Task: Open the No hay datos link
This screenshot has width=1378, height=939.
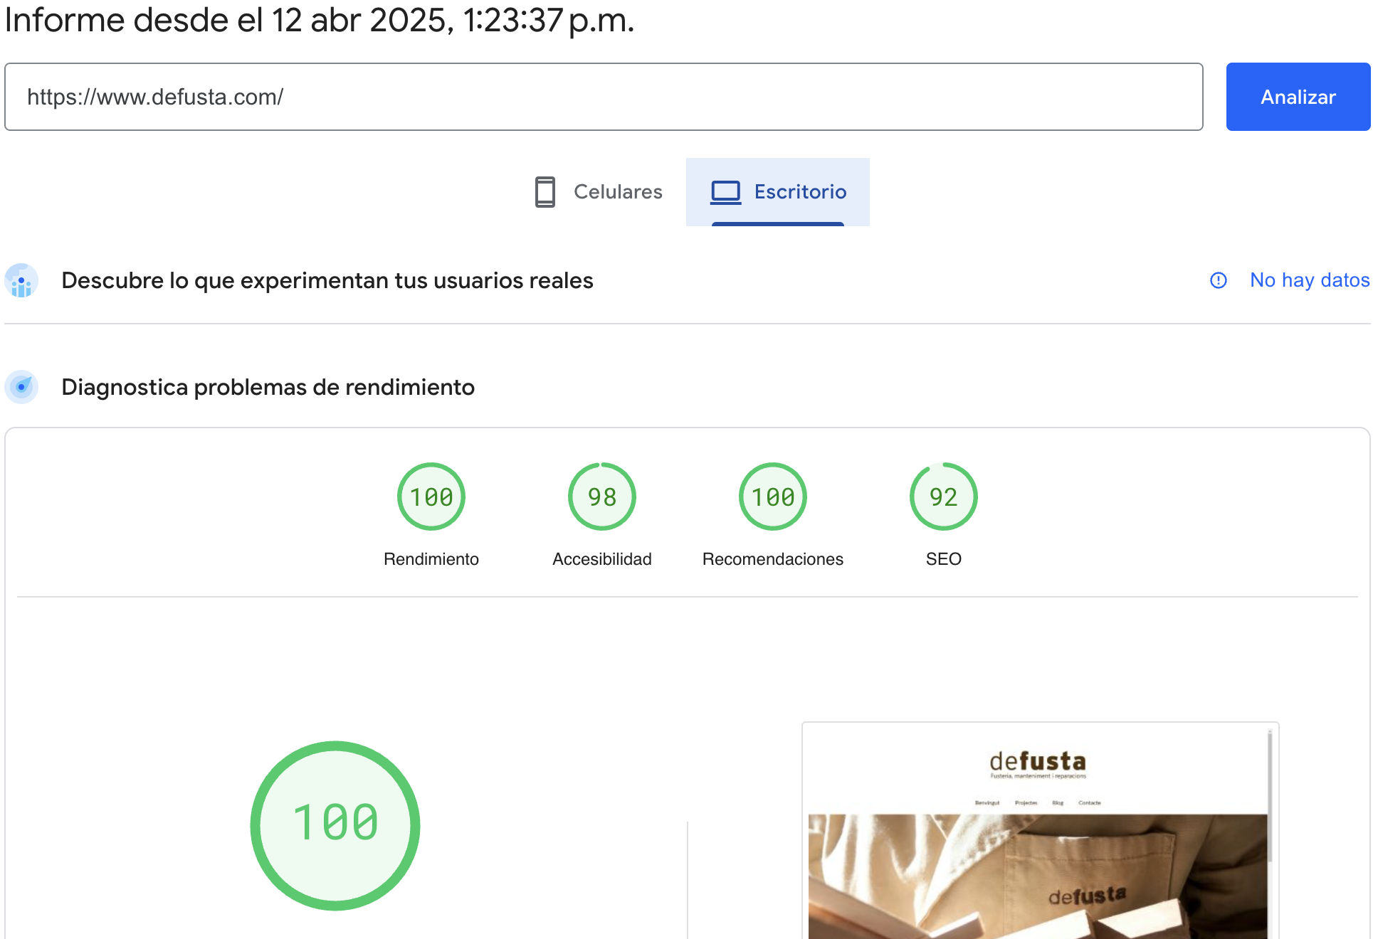Action: (1310, 280)
